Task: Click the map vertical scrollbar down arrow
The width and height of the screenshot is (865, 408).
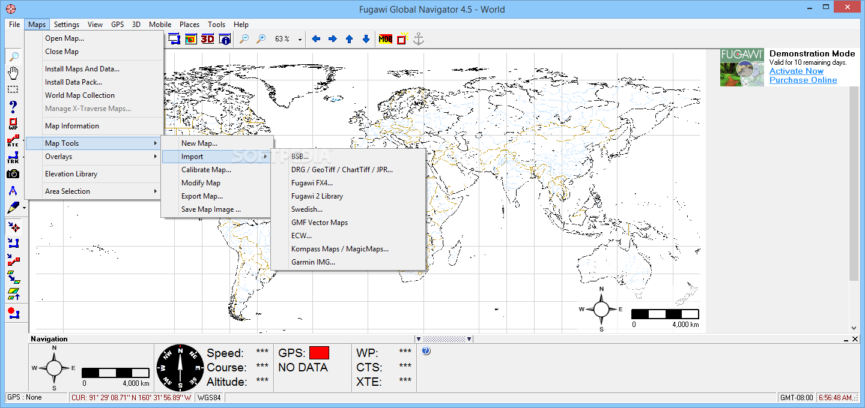Action: 854,328
